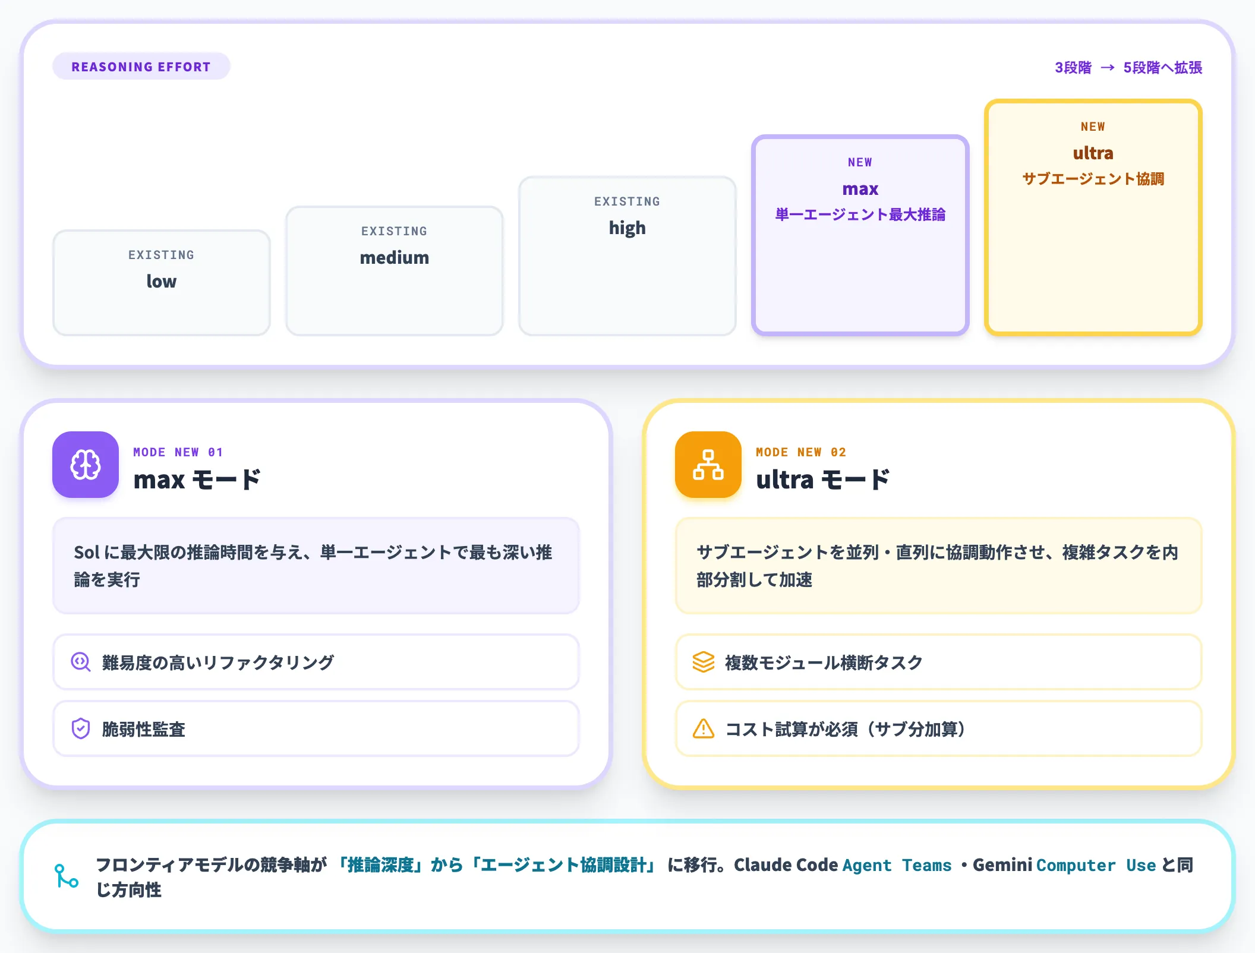Click the MODE NEW 01 label
Viewport: 1255px width, 953px height.
click(x=178, y=452)
